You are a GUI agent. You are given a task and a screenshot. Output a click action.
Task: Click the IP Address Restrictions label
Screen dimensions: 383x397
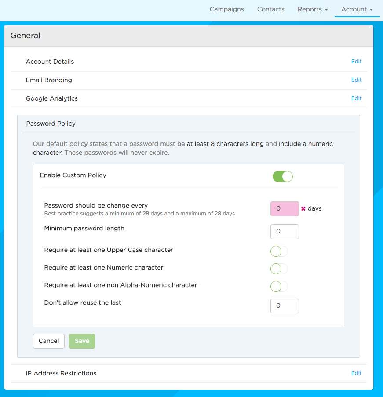[x=61, y=373]
